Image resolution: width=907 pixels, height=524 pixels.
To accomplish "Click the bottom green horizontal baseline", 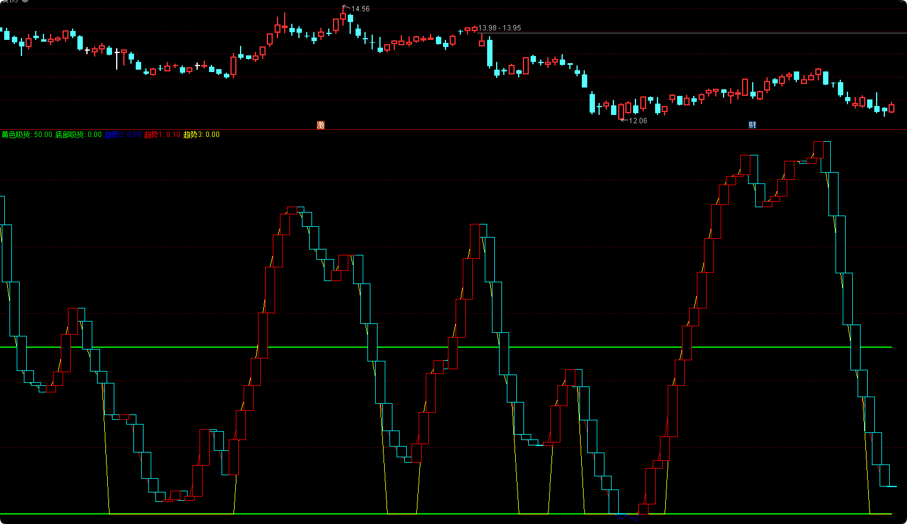I will point(446,513).
